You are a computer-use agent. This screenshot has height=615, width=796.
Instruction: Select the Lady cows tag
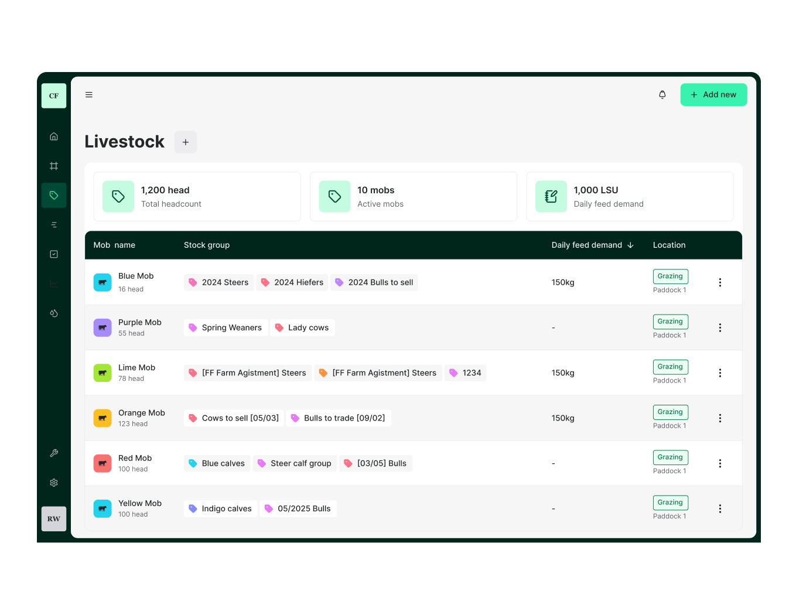point(302,327)
